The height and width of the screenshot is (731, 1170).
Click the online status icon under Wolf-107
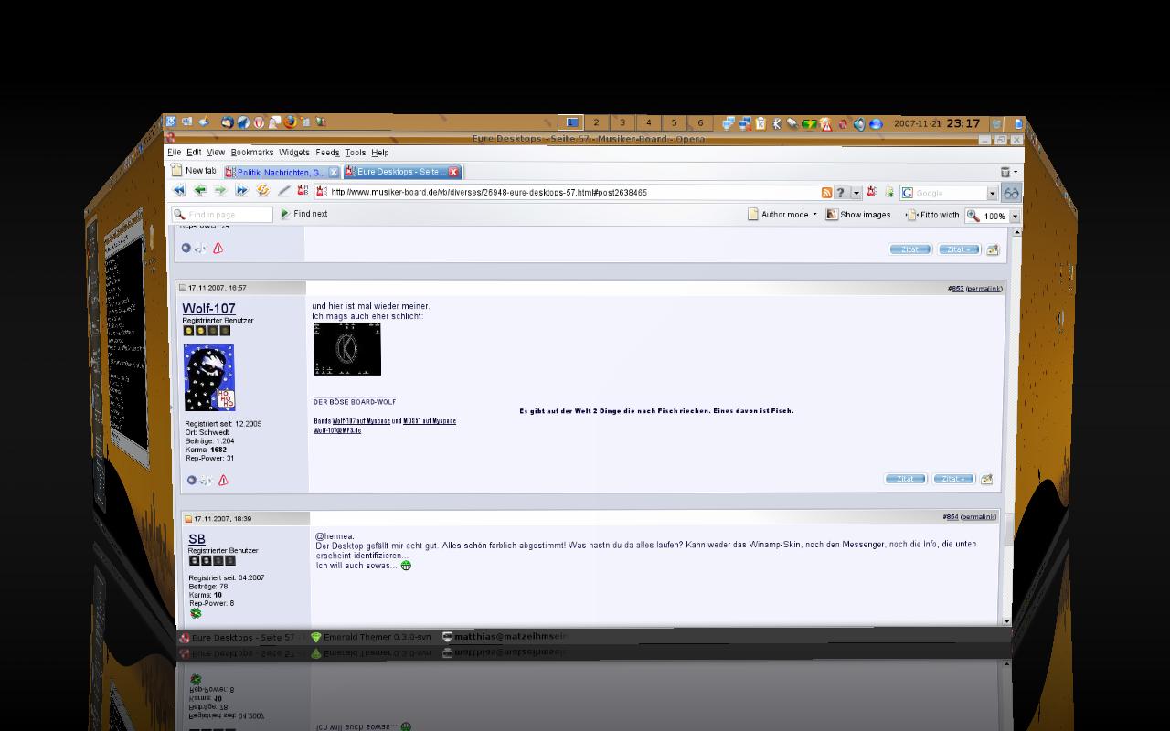(191, 480)
